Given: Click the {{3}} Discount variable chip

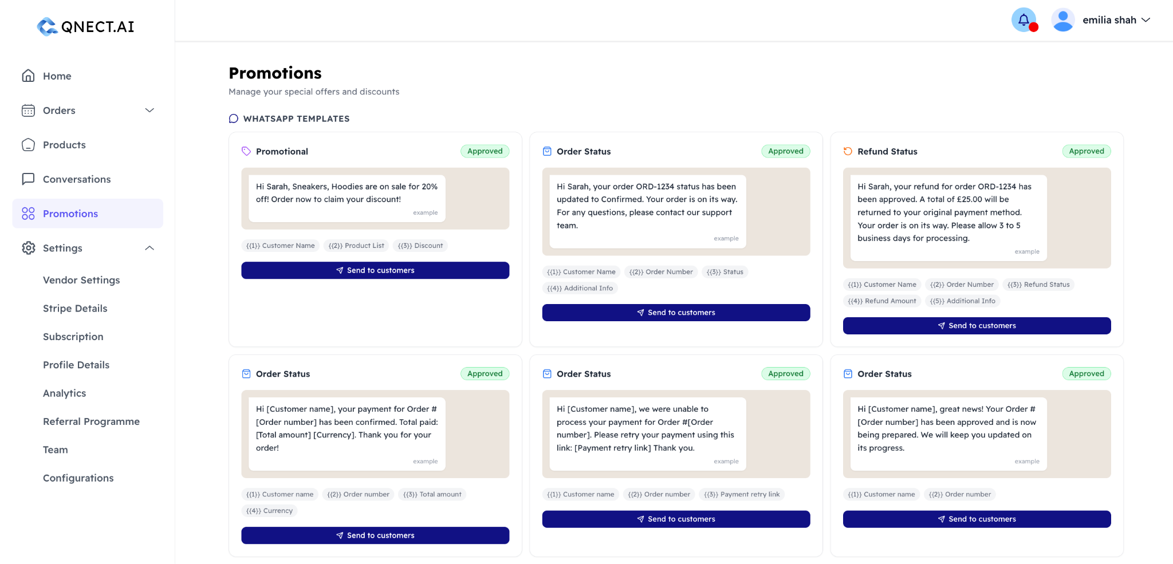Looking at the screenshot, I should 420,246.
